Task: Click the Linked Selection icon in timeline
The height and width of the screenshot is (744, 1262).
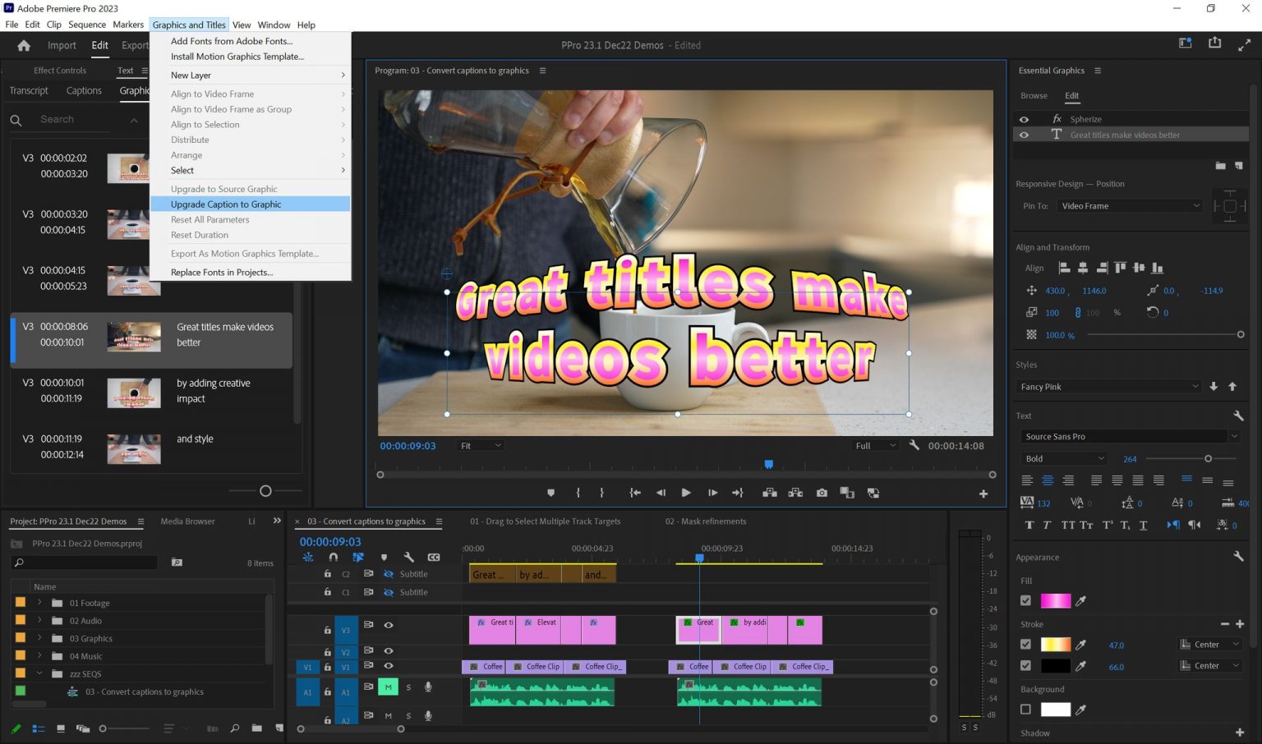Action: pyautogui.click(x=357, y=557)
